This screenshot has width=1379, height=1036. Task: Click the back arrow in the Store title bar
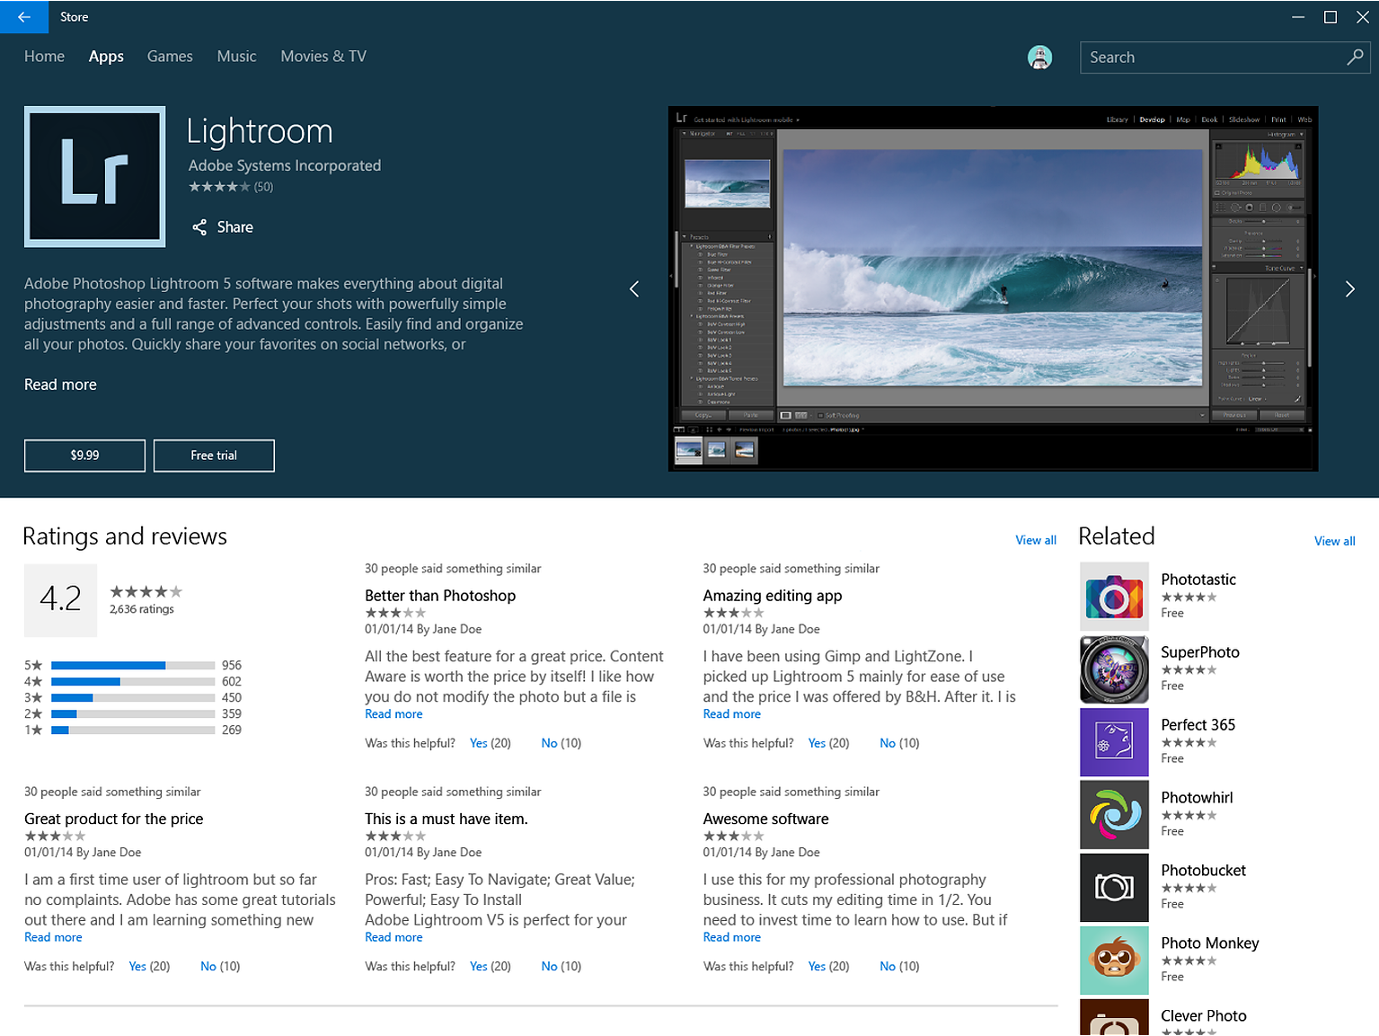point(24,17)
